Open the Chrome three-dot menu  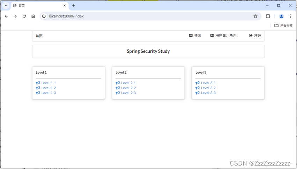(x=290, y=16)
